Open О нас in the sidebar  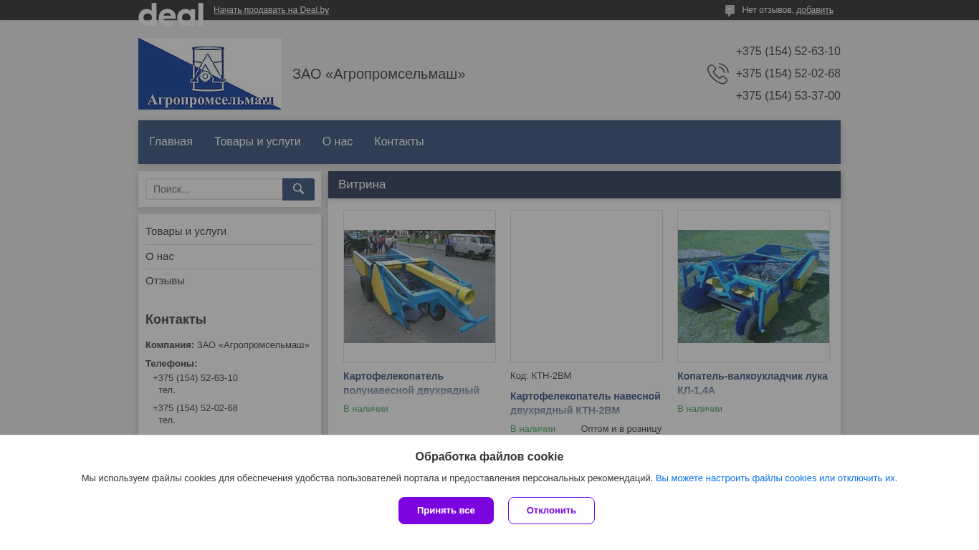[160, 256]
